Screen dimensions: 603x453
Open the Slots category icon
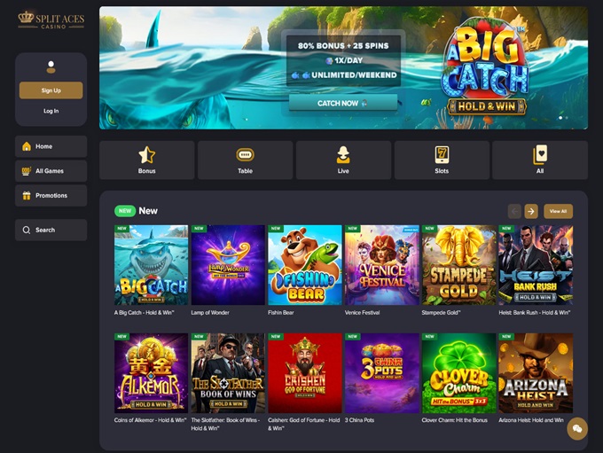[442, 155]
